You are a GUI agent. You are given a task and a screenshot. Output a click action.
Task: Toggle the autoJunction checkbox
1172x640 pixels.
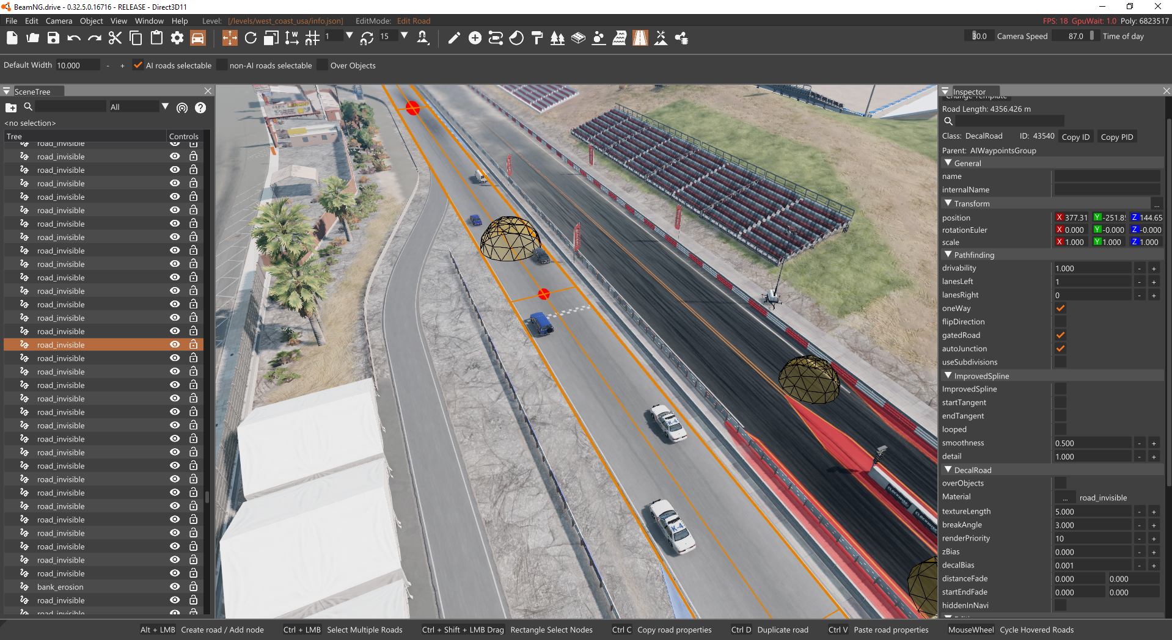[1060, 349]
